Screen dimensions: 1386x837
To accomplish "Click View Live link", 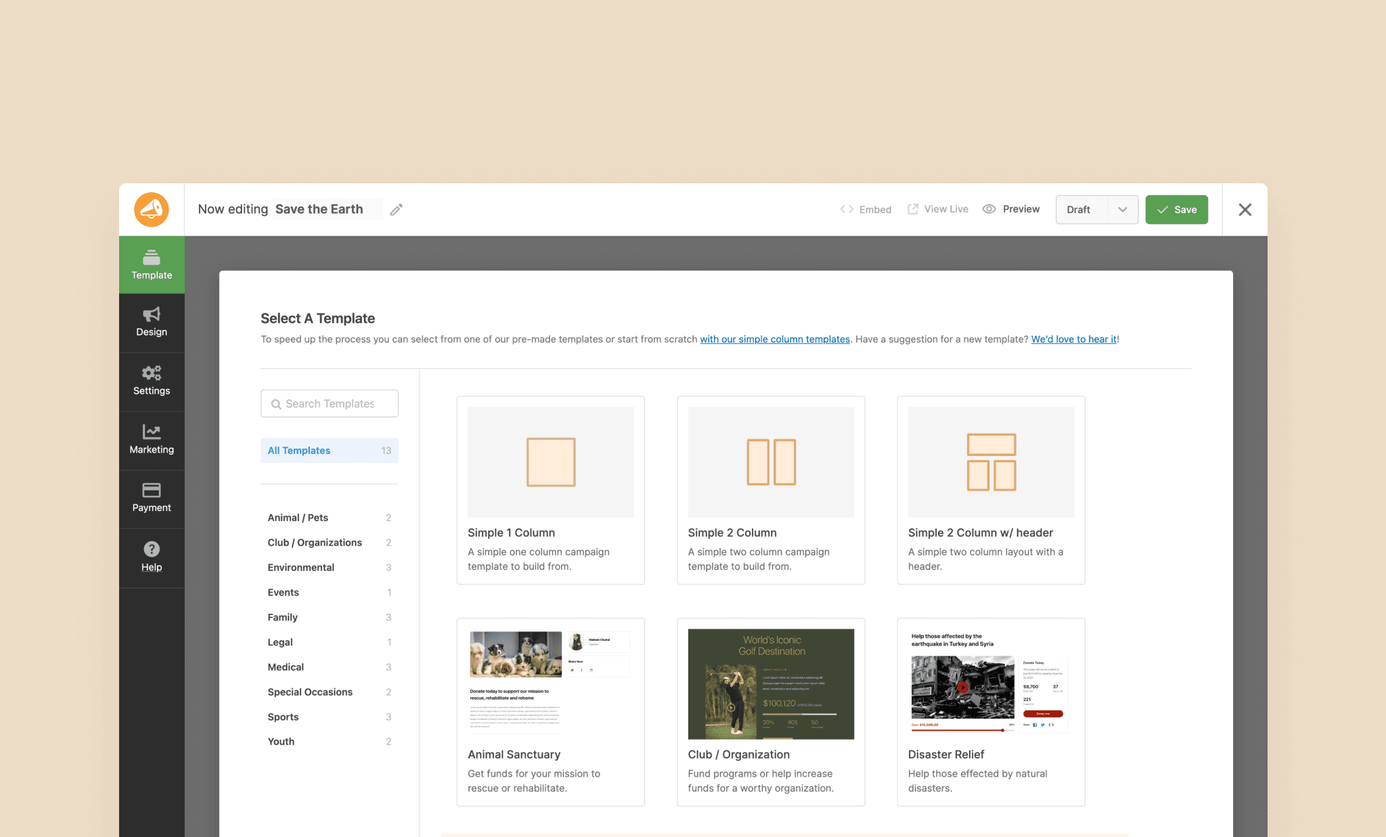I will point(938,209).
